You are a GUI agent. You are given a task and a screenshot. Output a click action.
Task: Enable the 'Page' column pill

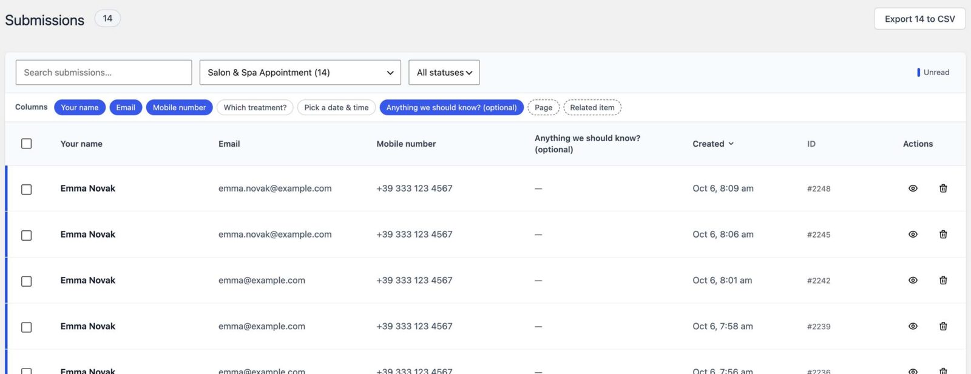point(544,107)
